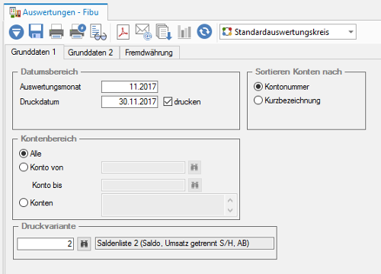Click the Druckvariante number field showing 2
The width and height of the screenshot is (381, 274).
46,244
